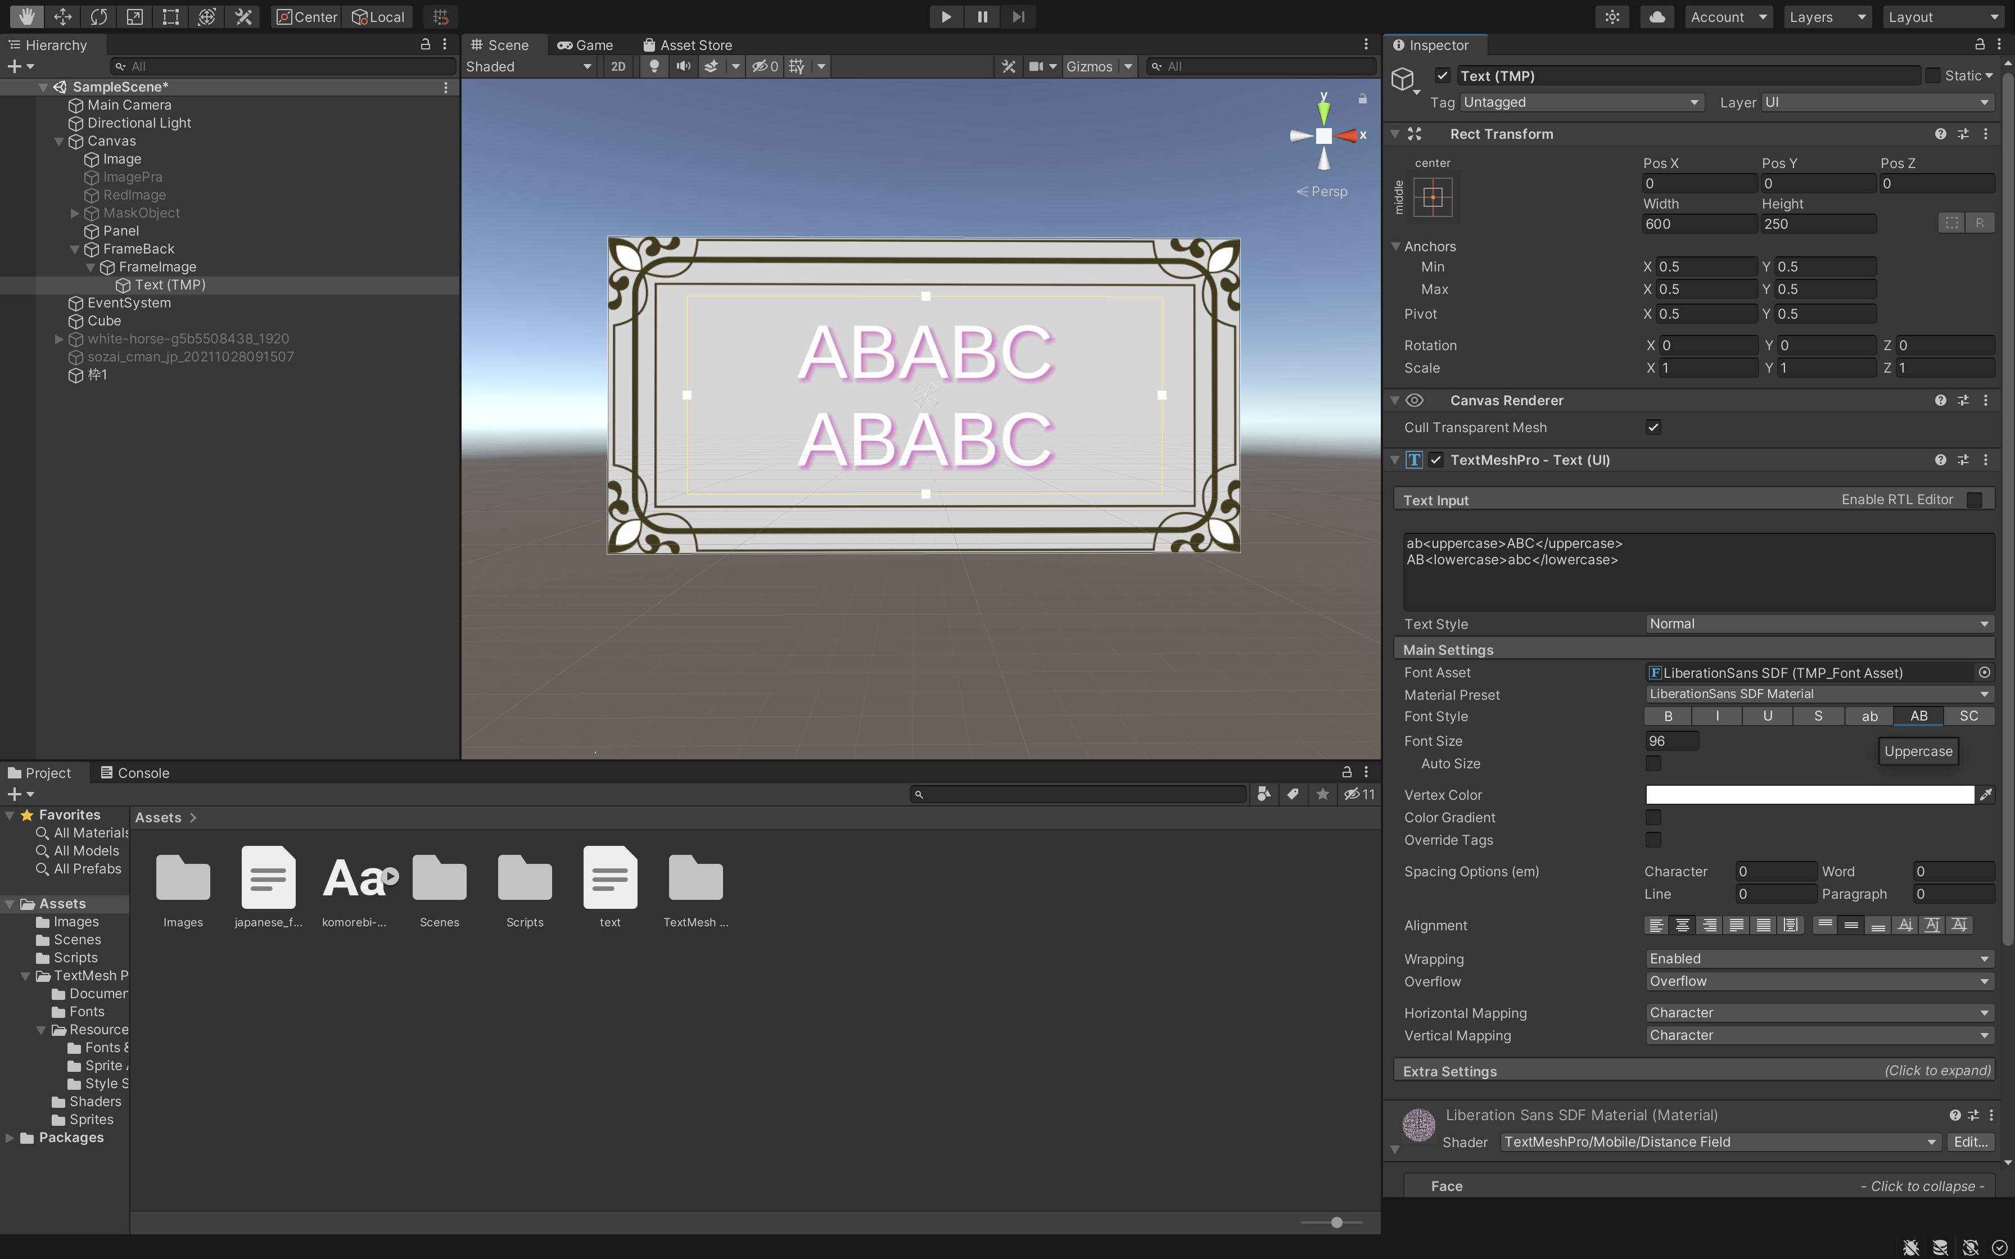Image resolution: width=2015 pixels, height=1259 pixels.
Task: Enable RTL Editor checkbox
Action: [x=1974, y=500]
